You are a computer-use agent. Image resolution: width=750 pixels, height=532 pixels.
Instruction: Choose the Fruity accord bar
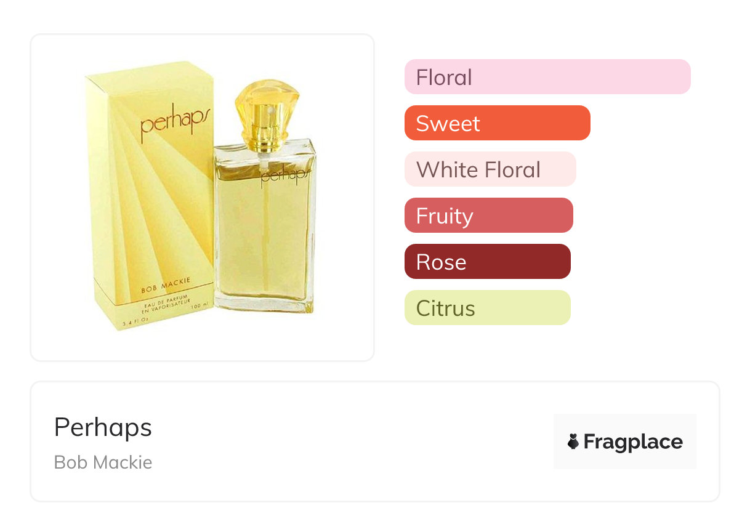click(488, 216)
